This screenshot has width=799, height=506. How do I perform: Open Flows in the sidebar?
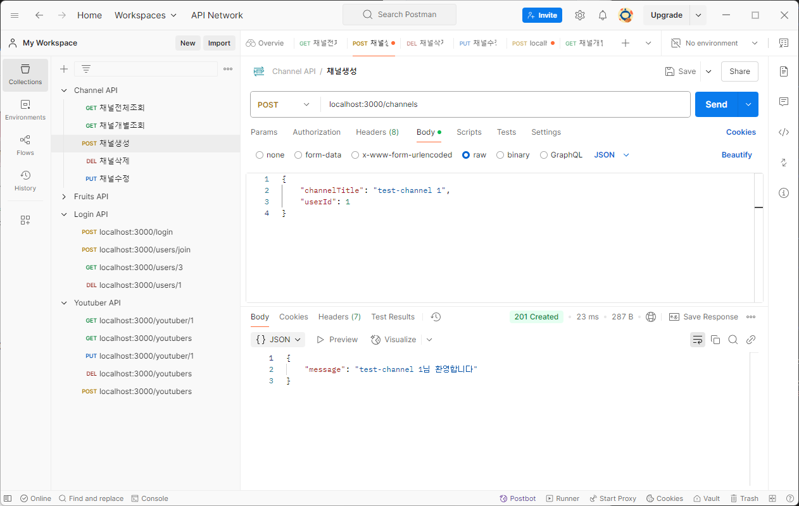(x=25, y=145)
